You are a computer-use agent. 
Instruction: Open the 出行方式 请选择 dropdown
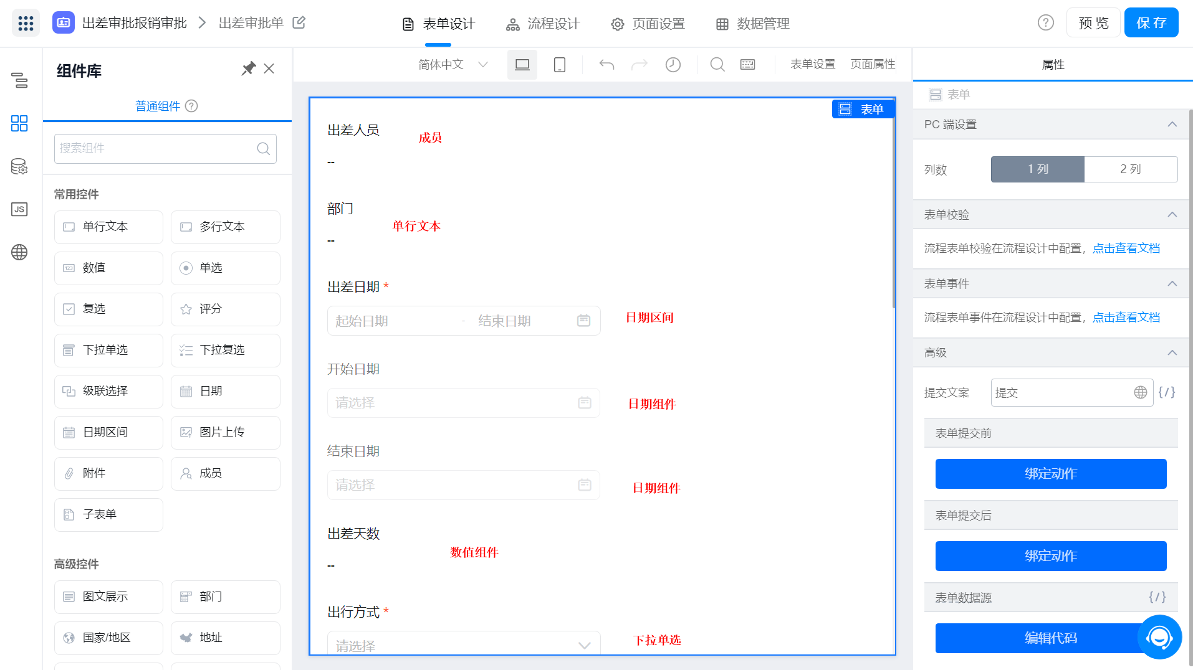(x=464, y=644)
